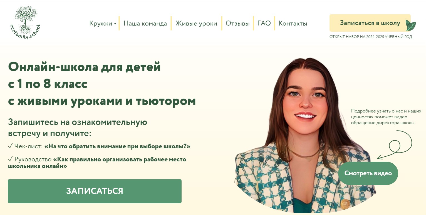Click the 2024-2025 enrollment notice text

pyautogui.click(x=371, y=37)
